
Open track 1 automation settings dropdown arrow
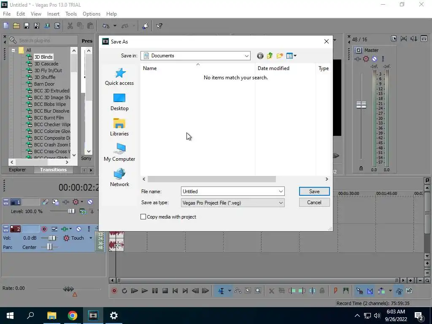82,202
